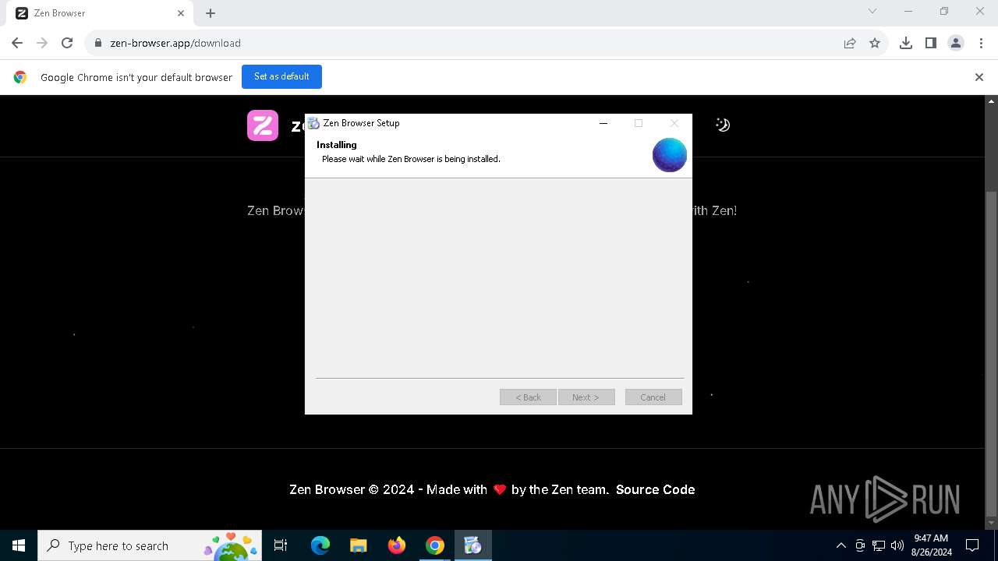Click the blue Zen globe installer logo
Viewport: 998px width, 561px height.
670,155
